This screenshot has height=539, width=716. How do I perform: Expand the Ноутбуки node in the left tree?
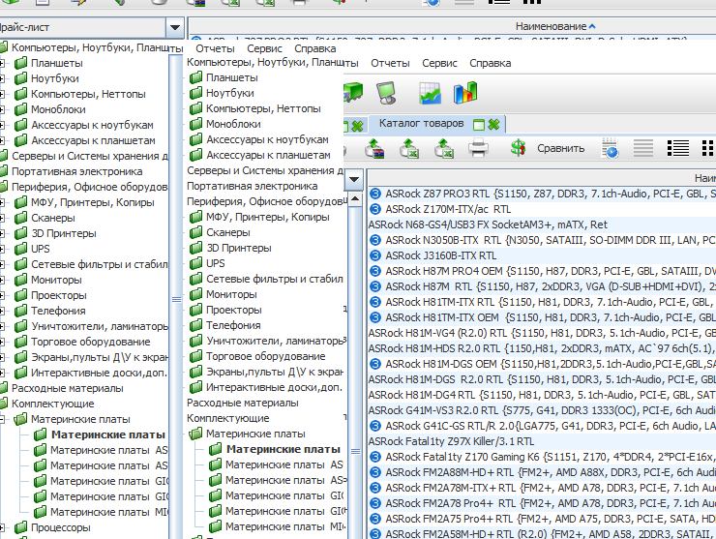[x=2, y=78]
